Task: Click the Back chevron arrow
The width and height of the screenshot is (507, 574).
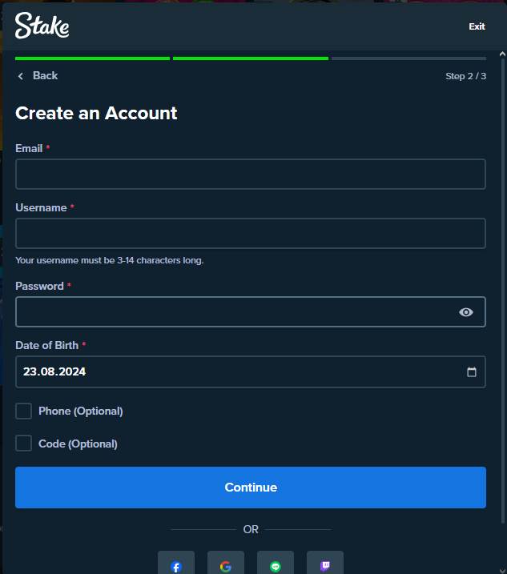Action: [21, 76]
